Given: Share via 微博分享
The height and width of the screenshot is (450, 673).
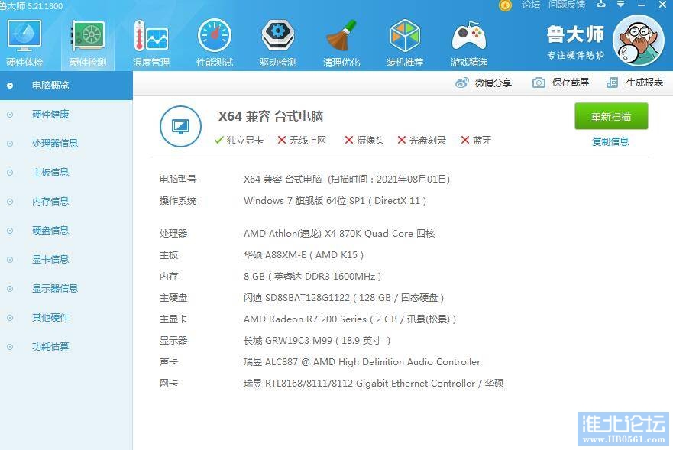Looking at the screenshot, I should (x=484, y=83).
